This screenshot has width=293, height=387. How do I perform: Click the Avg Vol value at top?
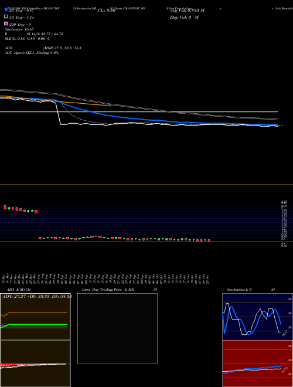[187, 11]
